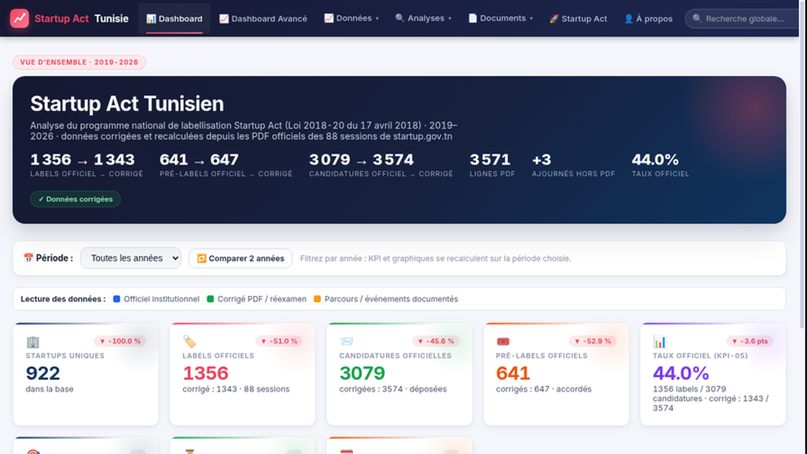807x454 pixels.
Task: Click the compare arrows icon in Comparer button
Action: click(x=202, y=258)
